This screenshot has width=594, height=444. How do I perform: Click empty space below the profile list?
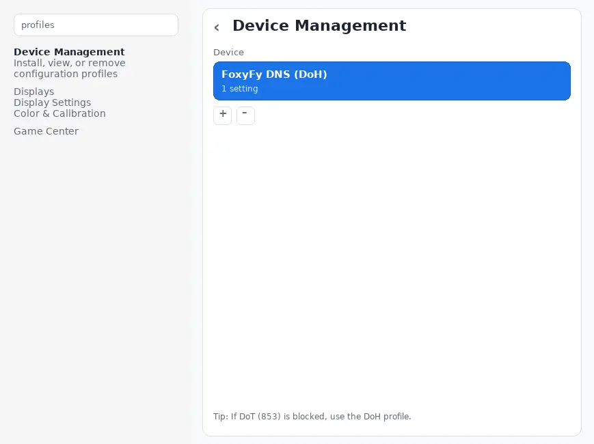tap(392, 260)
